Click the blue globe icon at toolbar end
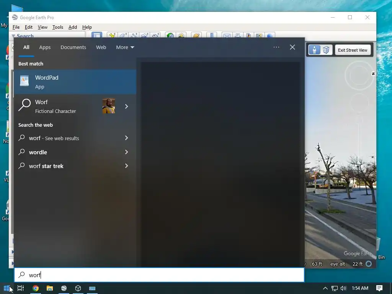Viewport: 392px width, 294px height. coord(270,35)
